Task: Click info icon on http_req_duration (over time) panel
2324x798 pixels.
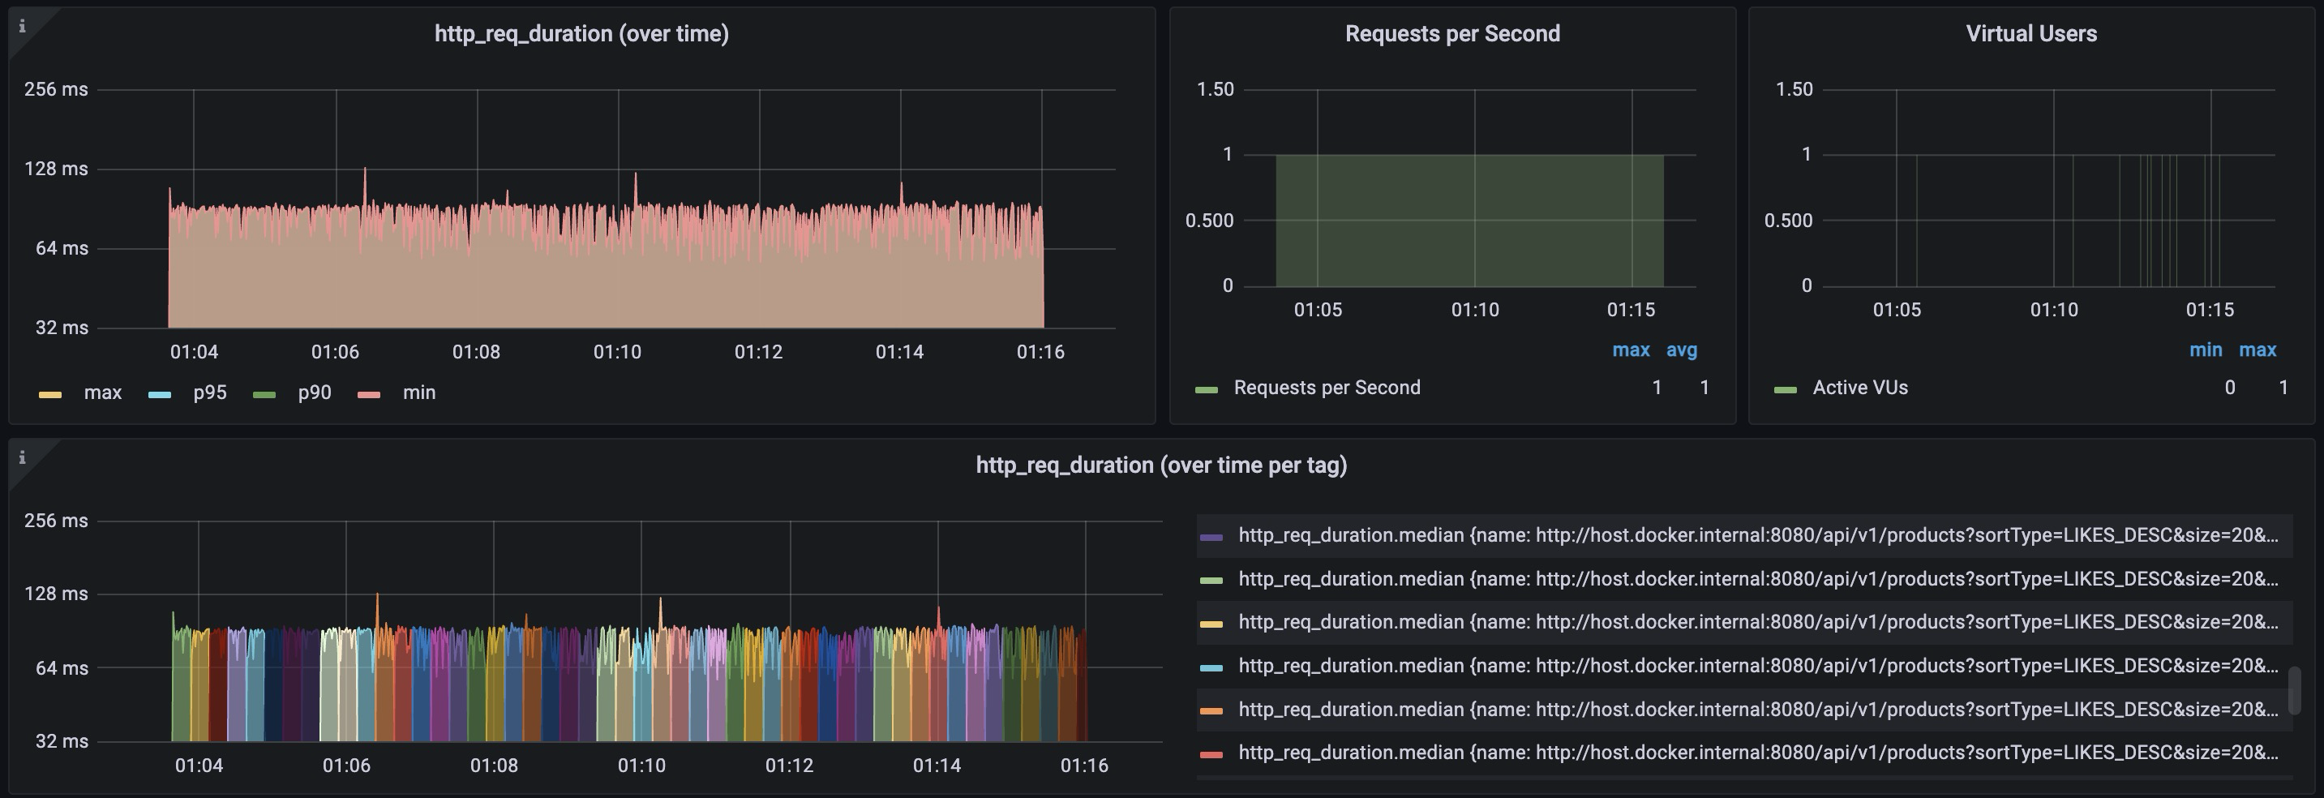Action: coord(23,26)
